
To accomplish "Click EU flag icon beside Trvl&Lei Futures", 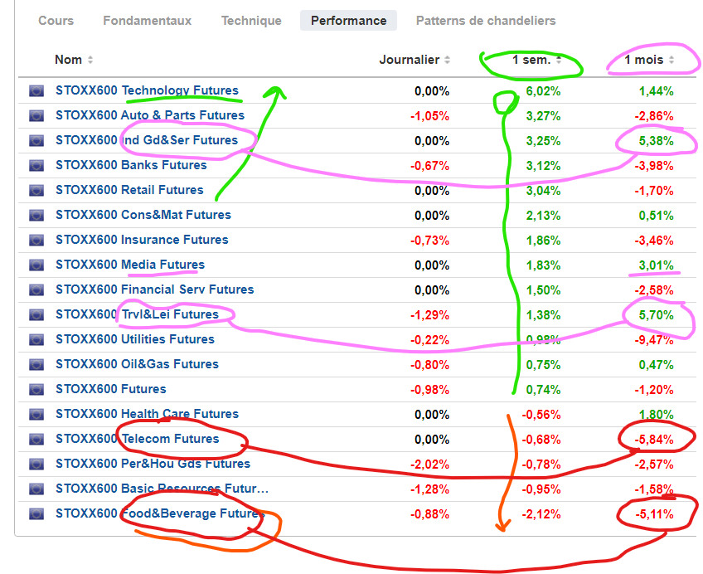I will tap(36, 315).
